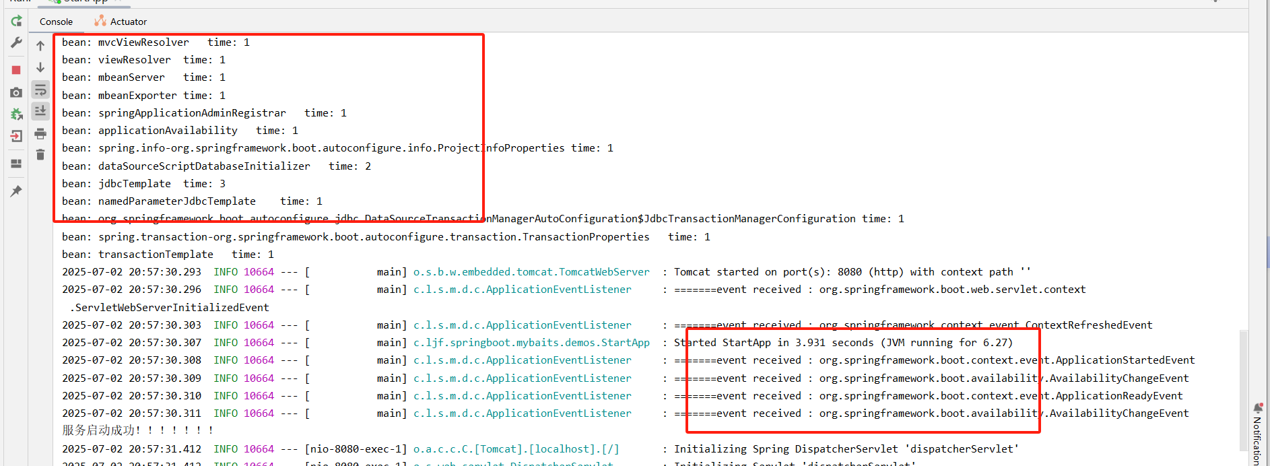1270x466 pixels.
Task: Open the layout settings icon
Action: 16,164
